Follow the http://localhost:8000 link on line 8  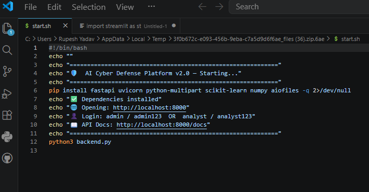pyautogui.click(x=150, y=107)
